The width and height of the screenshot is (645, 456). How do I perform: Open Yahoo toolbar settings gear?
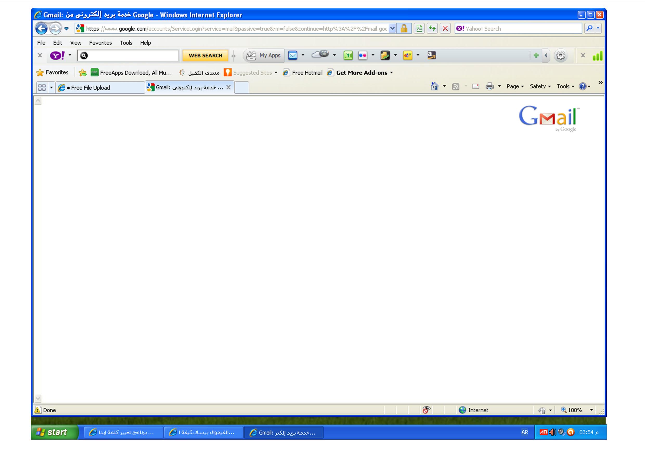point(560,56)
